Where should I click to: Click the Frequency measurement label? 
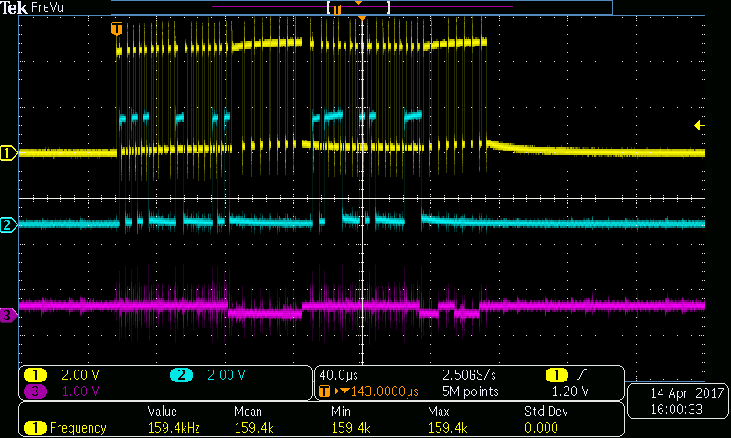coord(78,428)
